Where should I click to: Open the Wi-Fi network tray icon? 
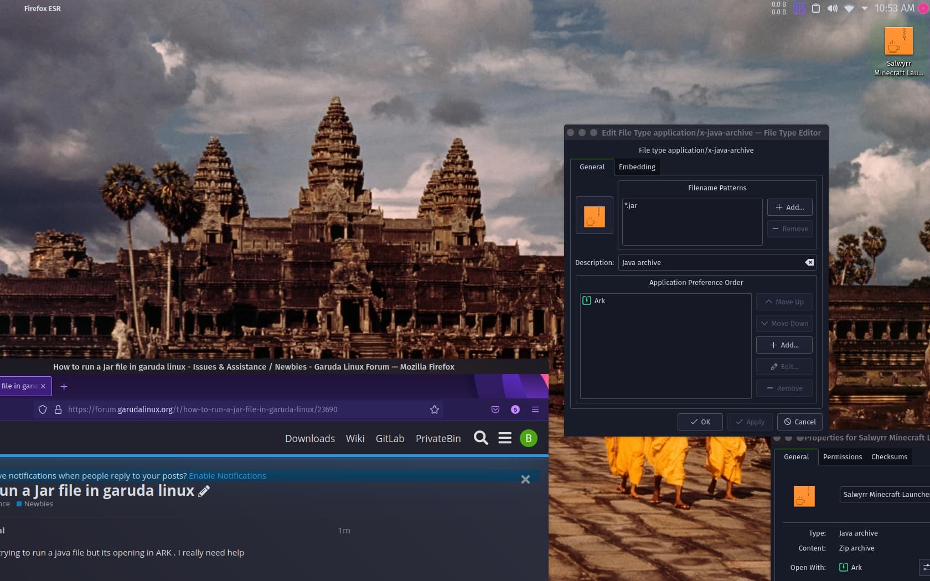849,8
